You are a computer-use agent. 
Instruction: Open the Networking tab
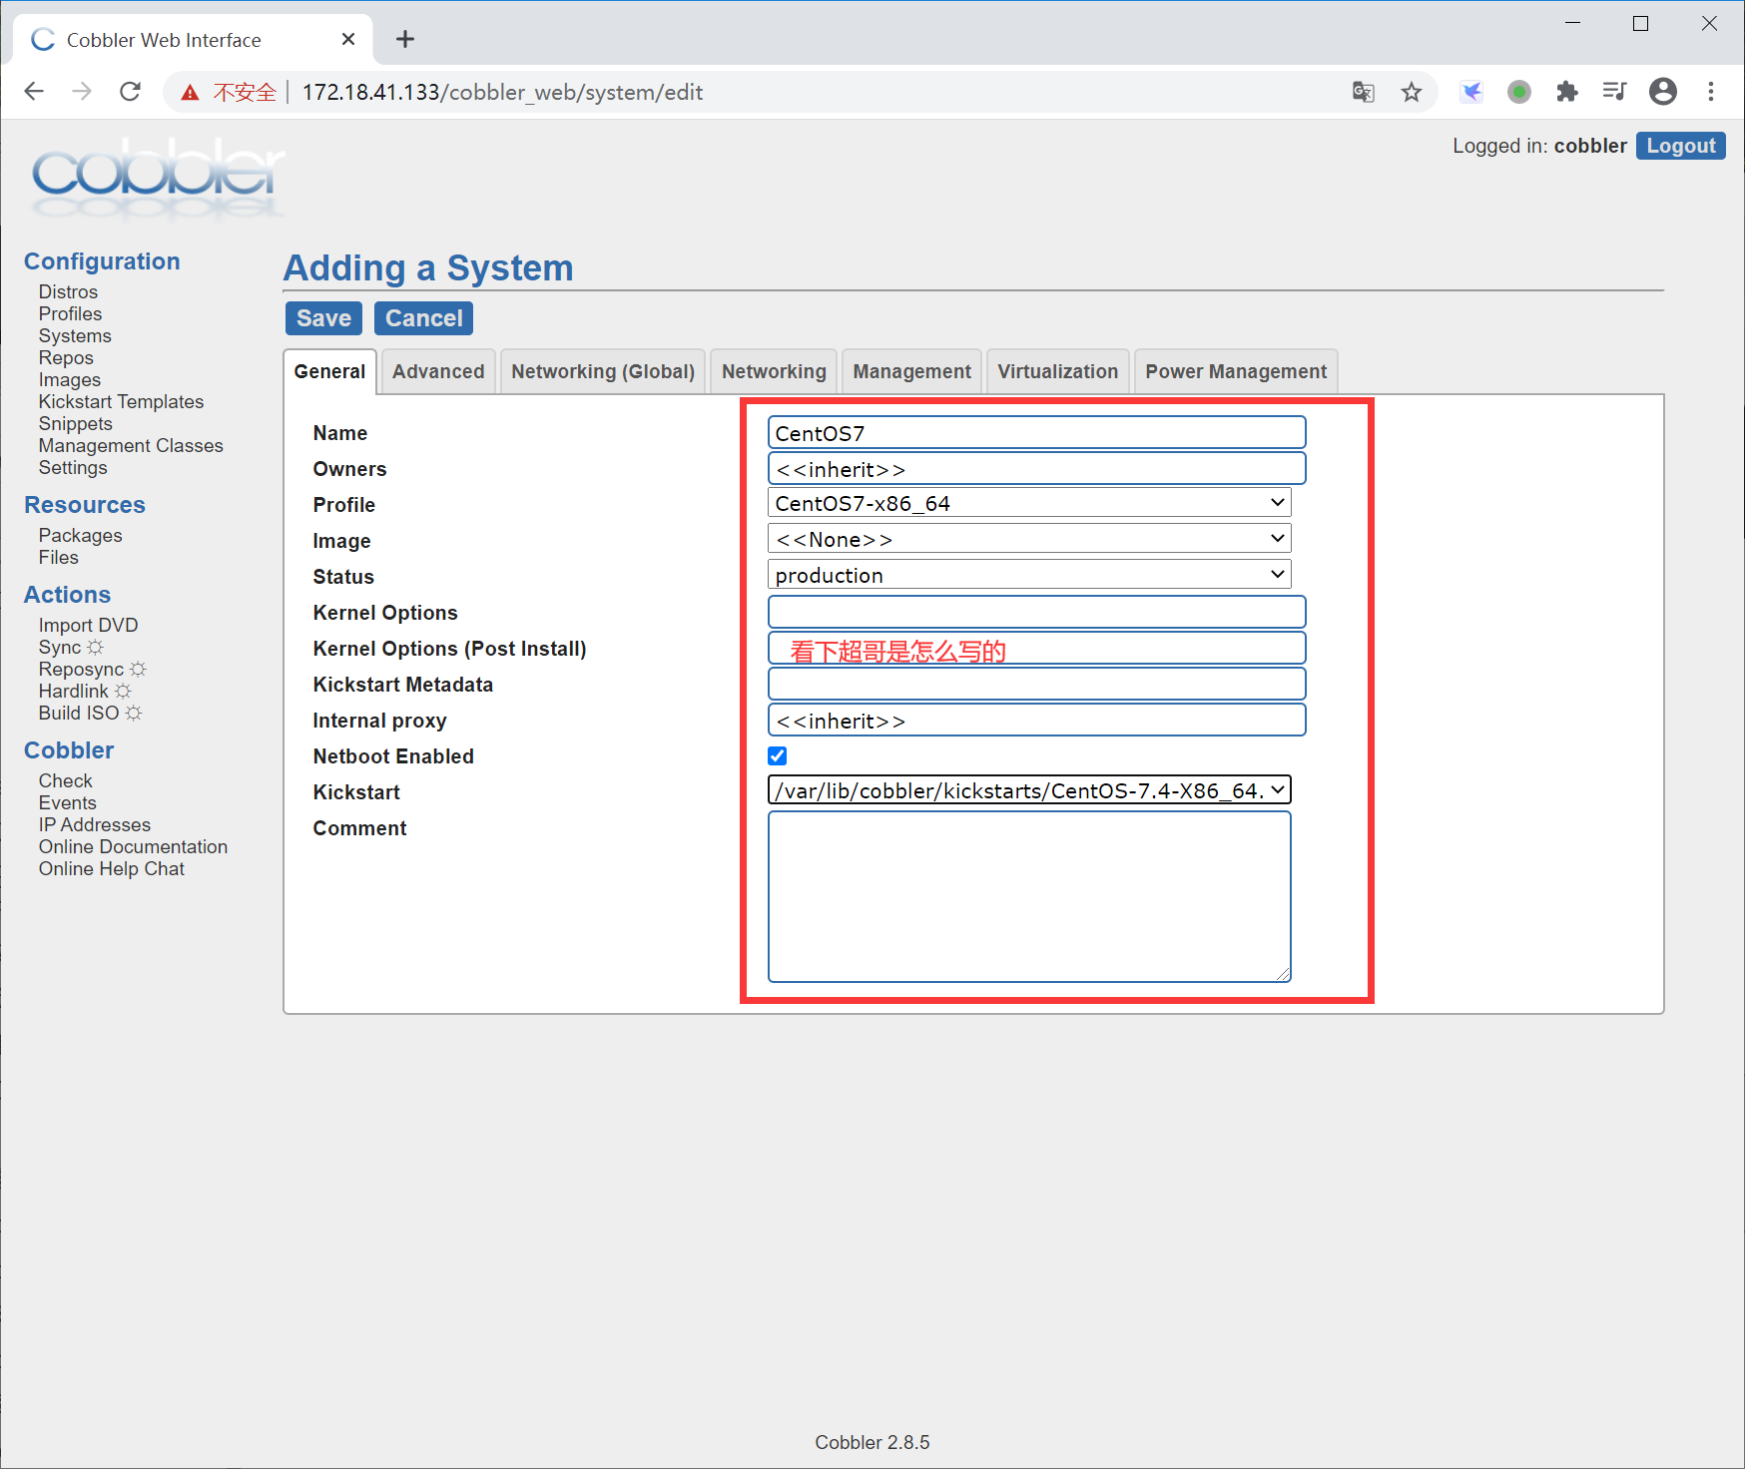point(774,371)
